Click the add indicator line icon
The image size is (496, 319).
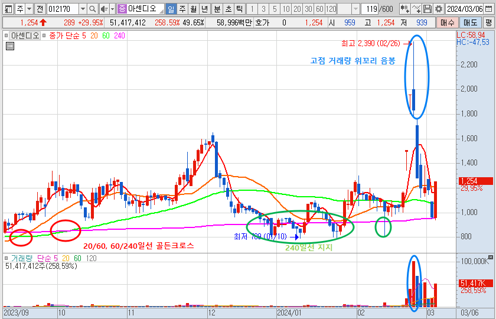click(416, 9)
